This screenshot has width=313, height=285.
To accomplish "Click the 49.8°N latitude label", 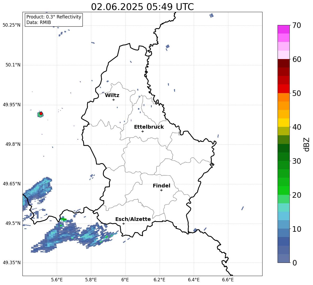I will (13, 144).
